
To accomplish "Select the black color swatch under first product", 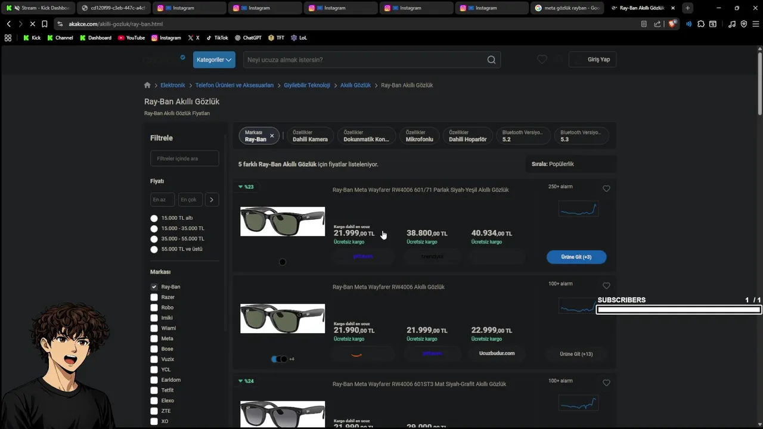I will click(283, 262).
